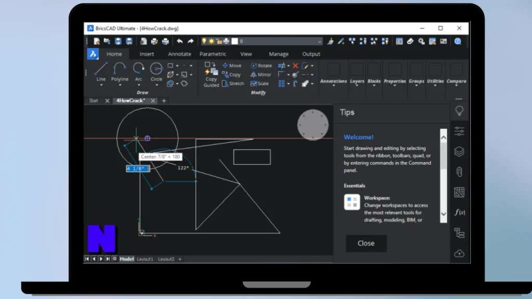The image size is (532, 299).
Task: Expand the Circle tool dropdown arrow
Action: pyautogui.click(x=156, y=86)
